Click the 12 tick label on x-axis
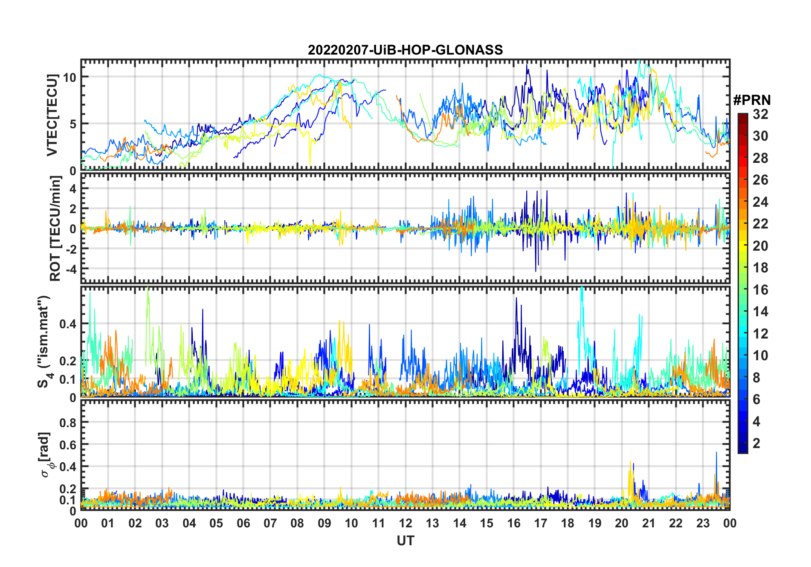Viewport: 811px width, 567px height. coord(405,523)
